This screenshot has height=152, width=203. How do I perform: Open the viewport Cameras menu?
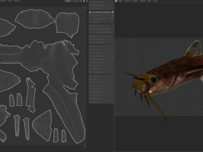pyautogui.click(x=127, y=1)
